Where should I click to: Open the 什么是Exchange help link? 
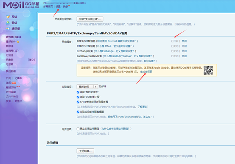coord(115,51)
